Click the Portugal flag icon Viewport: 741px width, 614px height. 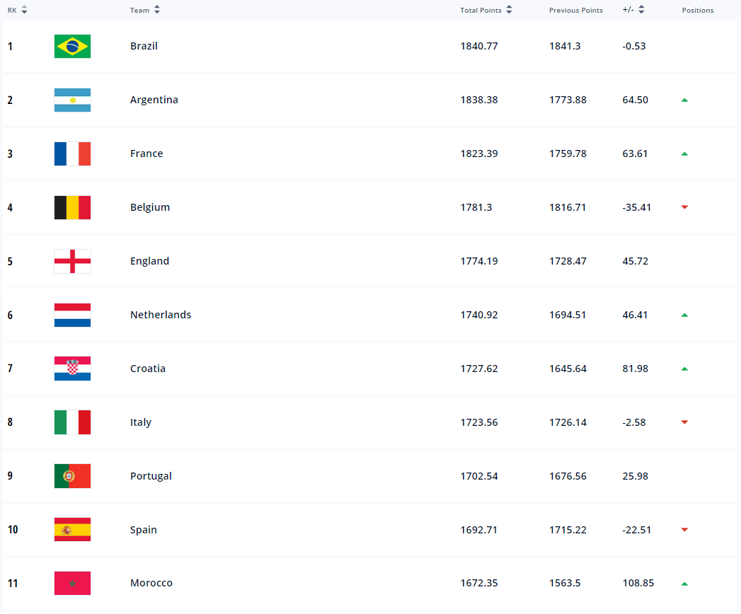pos(72,476)
